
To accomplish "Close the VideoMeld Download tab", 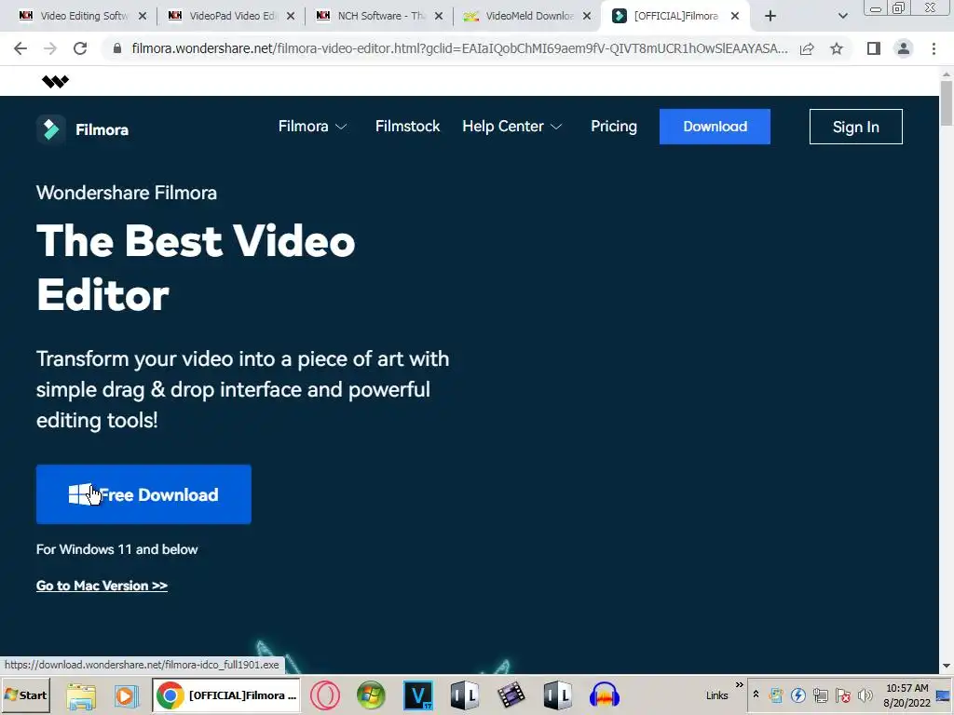I will coord(587,17).
